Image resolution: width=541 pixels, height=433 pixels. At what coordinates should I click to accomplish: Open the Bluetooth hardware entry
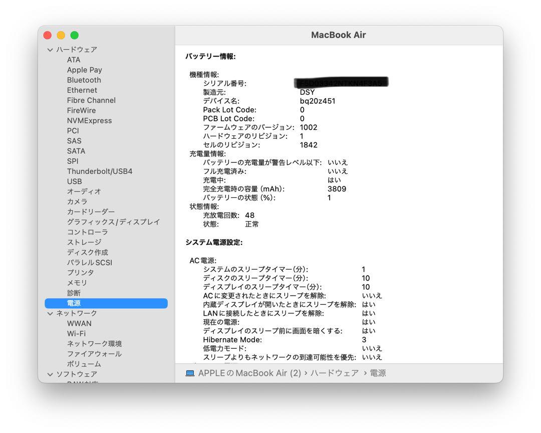pyautogui.click(x=84, y=80)
